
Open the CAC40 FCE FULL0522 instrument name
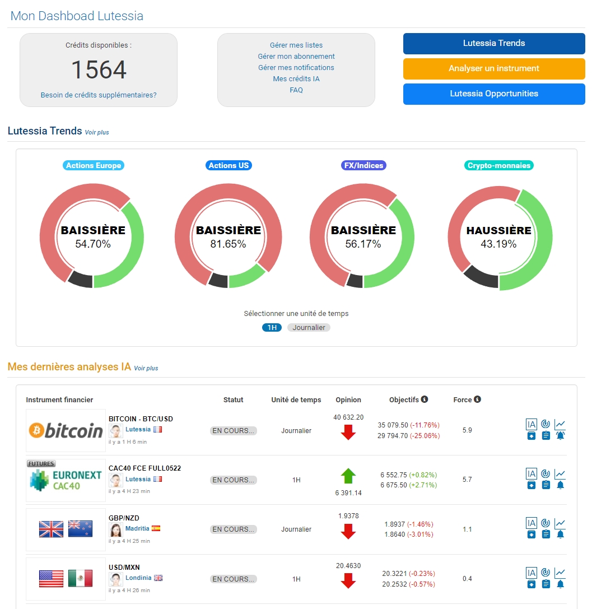[145, 468]
